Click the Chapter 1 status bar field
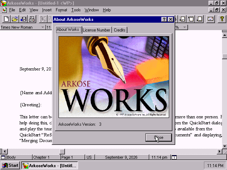This screenshot has width=227, height=170. (x=46, y=157)
